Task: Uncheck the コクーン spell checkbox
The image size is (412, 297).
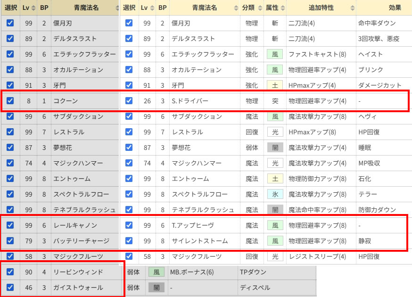Action: 10,101
